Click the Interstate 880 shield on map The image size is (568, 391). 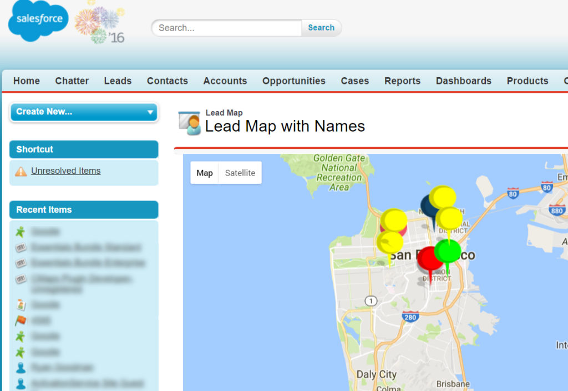coord(557,210)
